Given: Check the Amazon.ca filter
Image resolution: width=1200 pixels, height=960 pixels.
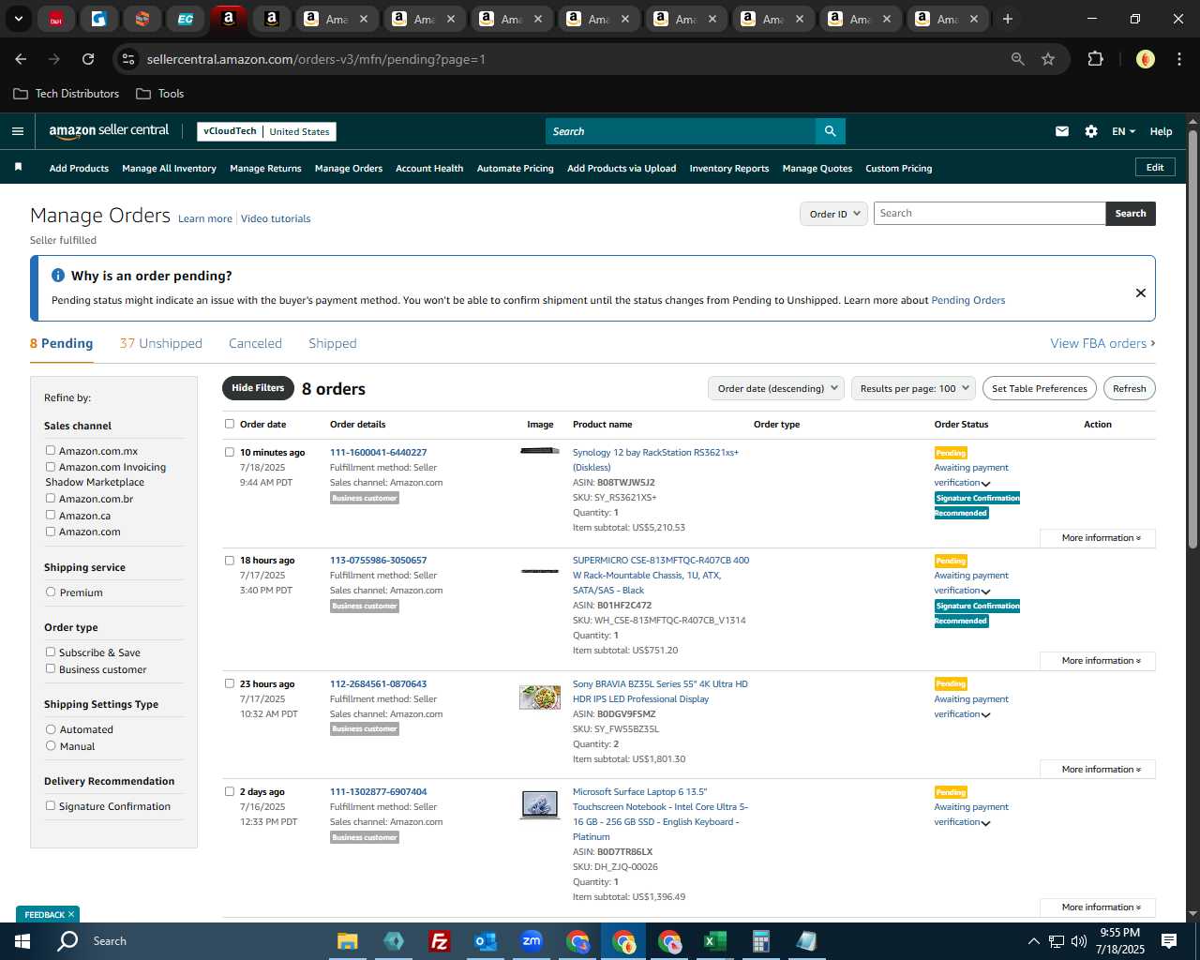Looking at the screenshot, I should (x=51, y=515).
